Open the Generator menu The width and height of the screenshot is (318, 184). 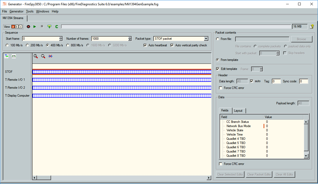click(x=16, y=11)
